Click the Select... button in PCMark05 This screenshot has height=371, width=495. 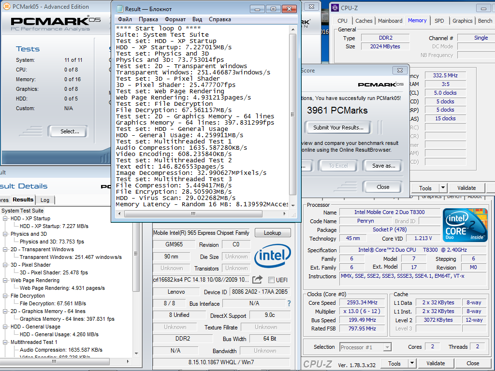point(70,131)
